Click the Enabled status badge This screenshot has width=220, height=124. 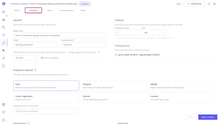pyautogui.click(x=85, y=4)
